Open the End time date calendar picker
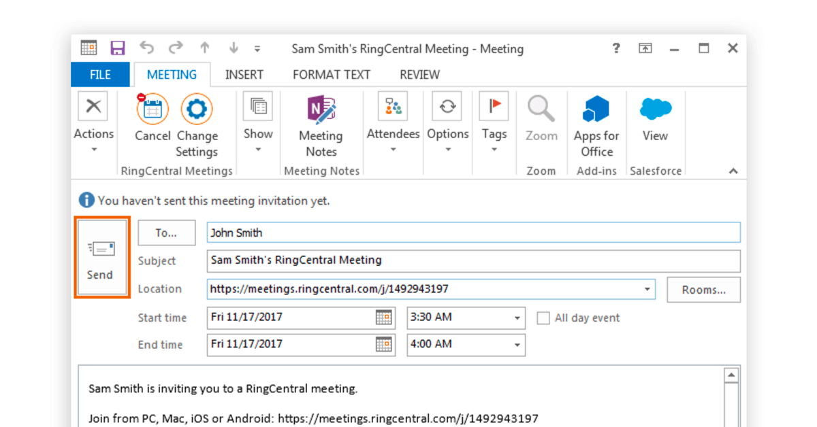This screenshot has width=817, height=427. coord(384,345)
